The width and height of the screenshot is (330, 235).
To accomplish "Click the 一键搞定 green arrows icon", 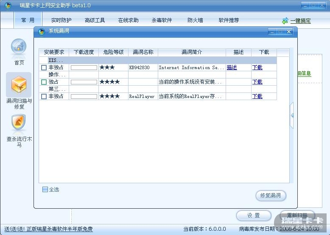I will click(x=285, y=21).
